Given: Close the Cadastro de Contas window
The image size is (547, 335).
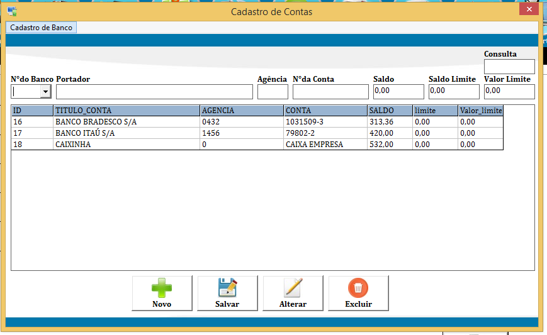Looking at the screenshot, I should point(528,9).
